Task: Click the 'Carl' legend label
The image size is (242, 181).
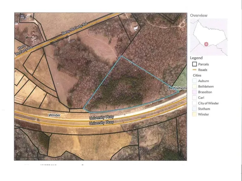Action: [x=201, y=97]
